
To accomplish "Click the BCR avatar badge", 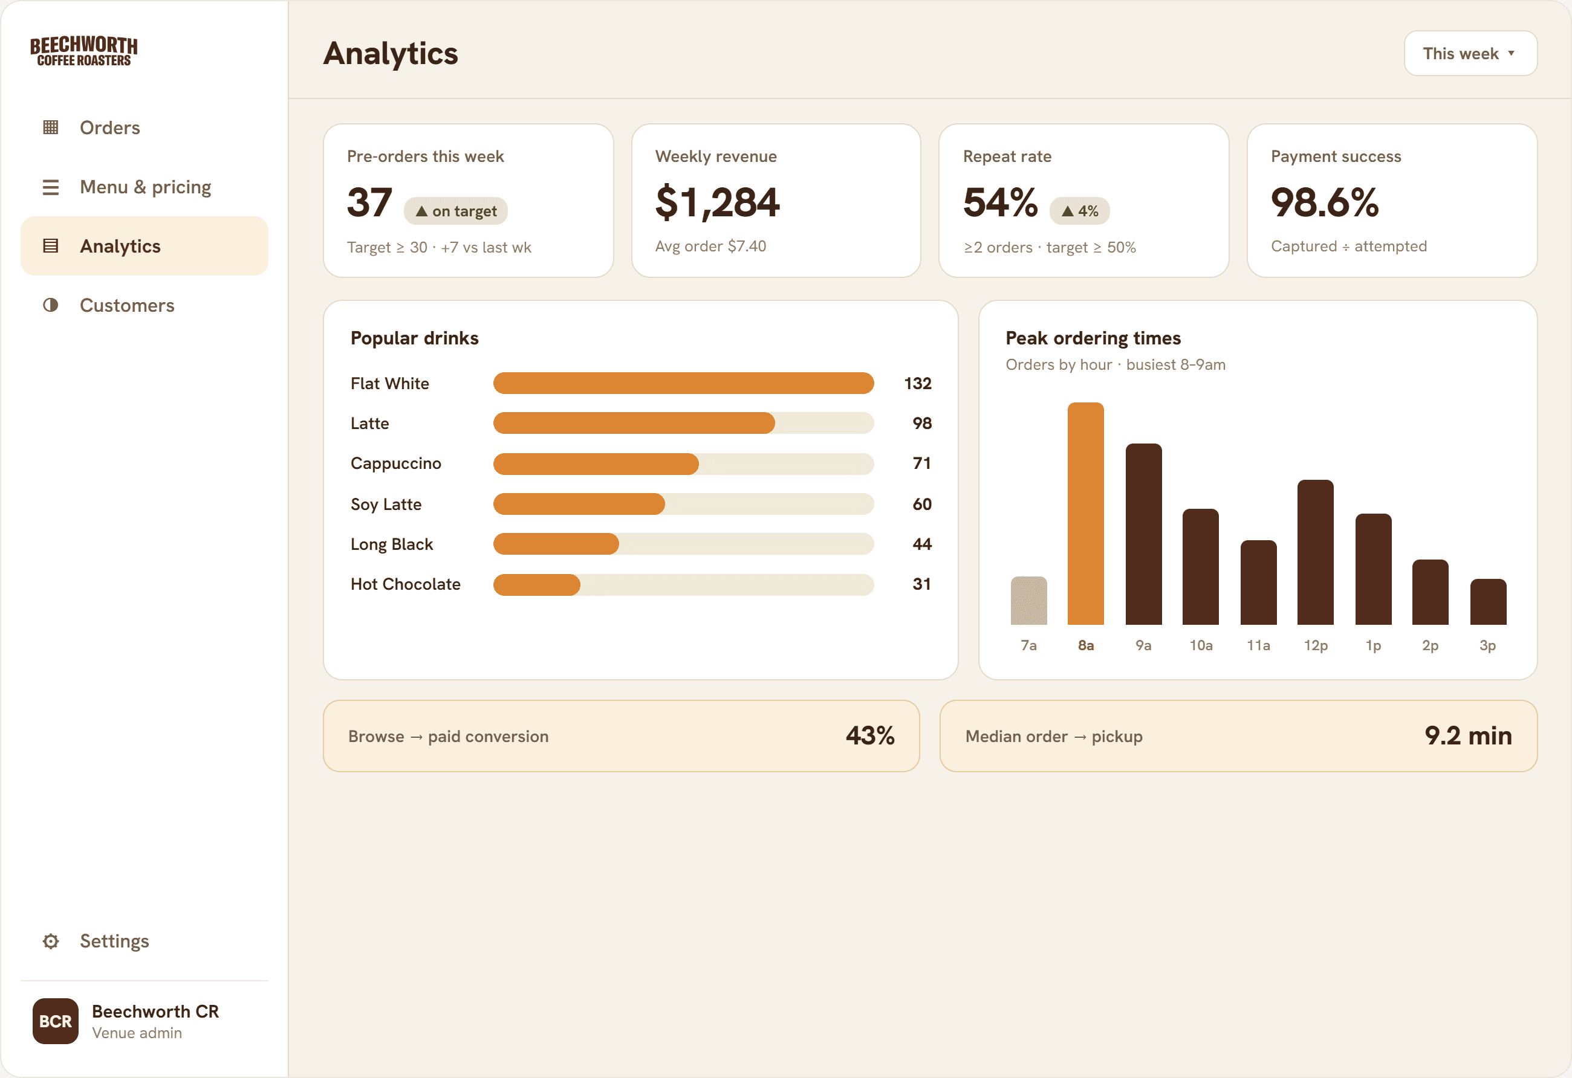I will click(56, 1021).
